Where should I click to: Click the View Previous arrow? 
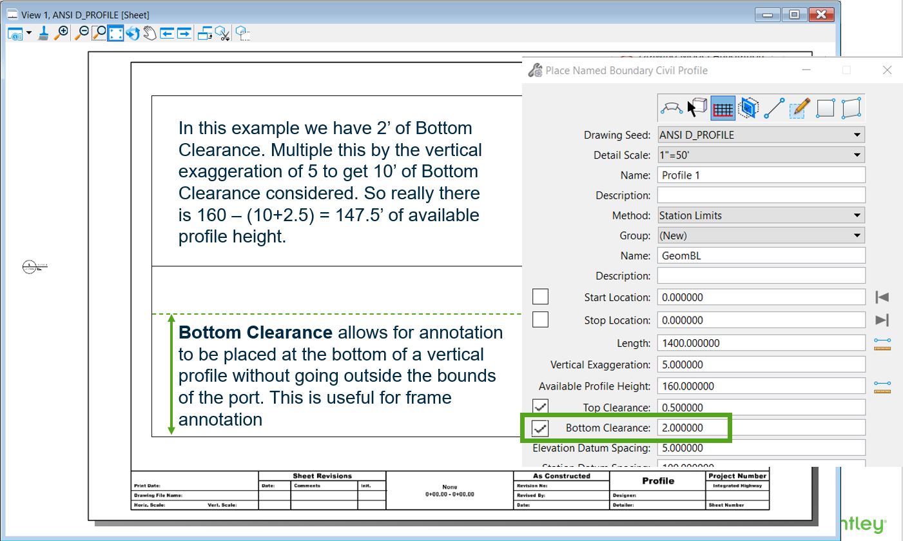(x=167, y=34)
